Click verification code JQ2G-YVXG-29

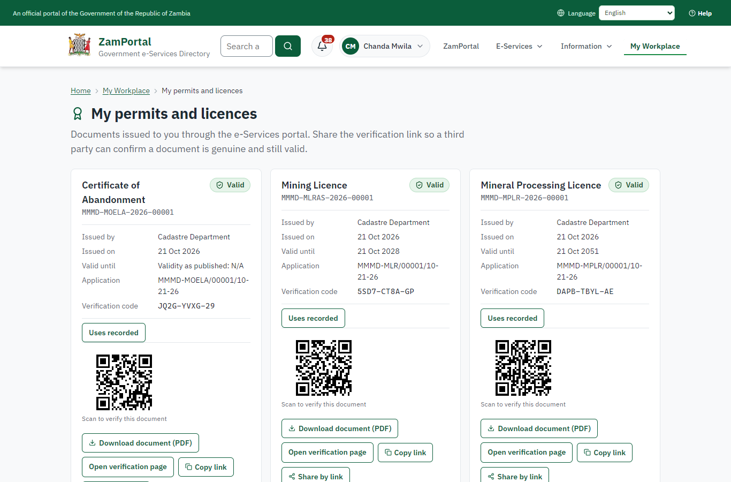[x=186, y=306]
